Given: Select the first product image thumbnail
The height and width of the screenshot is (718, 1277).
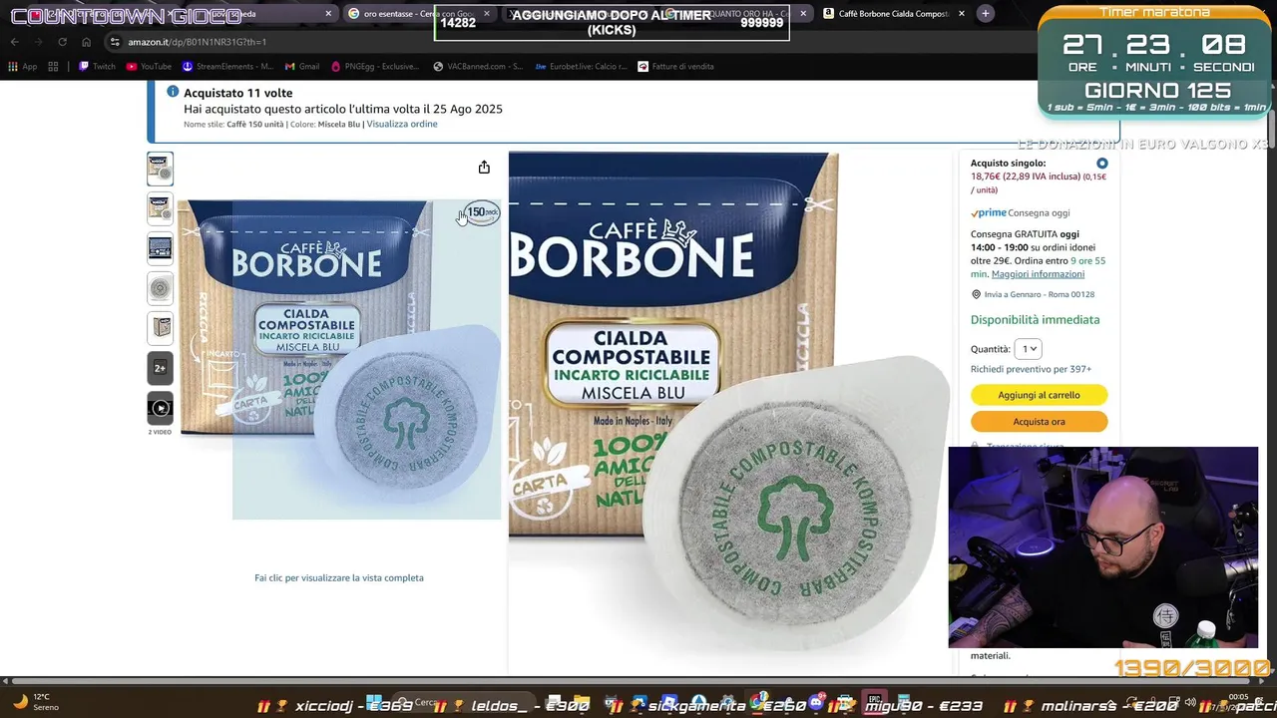Looking at the screenshot, I should pos(160,169).
